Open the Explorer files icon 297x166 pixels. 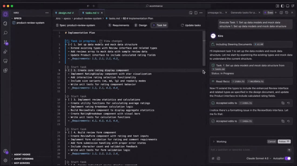coord(5,23)
